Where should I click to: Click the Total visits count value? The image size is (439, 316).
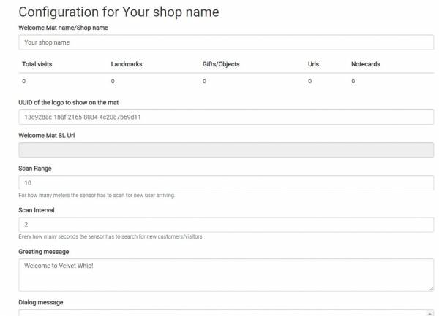[24, 81]
